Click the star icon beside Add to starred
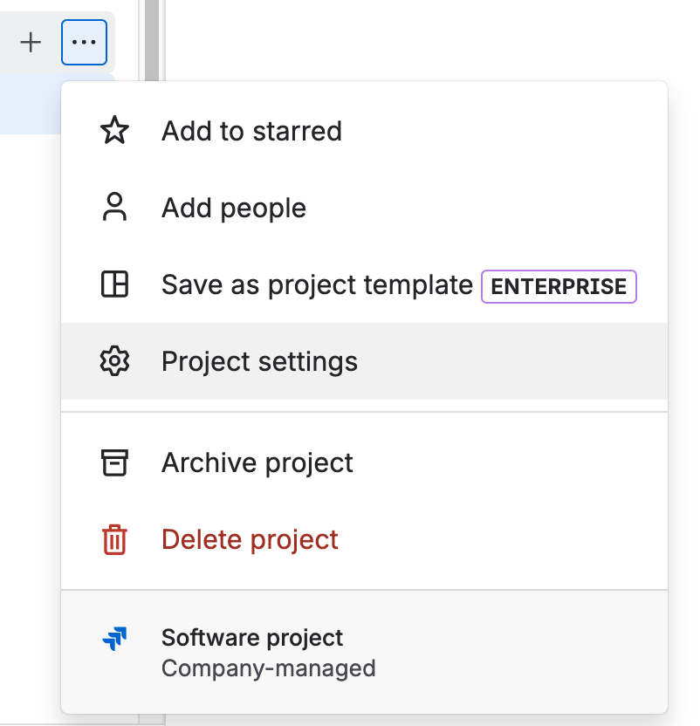 (114, 130)
